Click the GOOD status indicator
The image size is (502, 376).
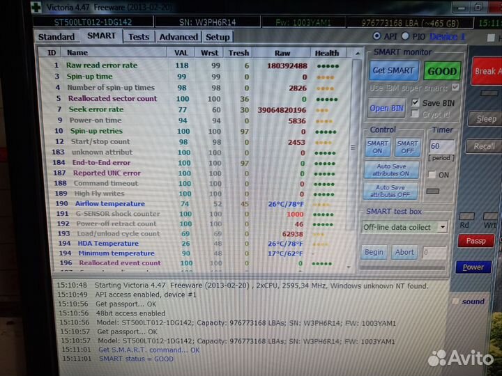click(x=442, y=71)
